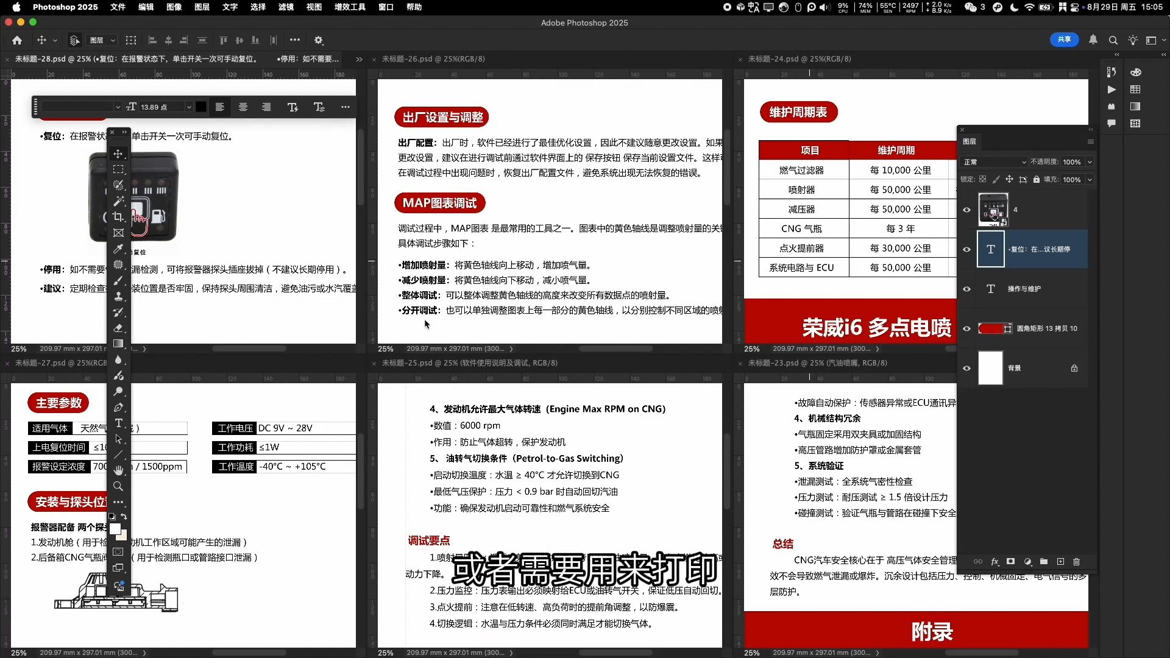The width and height of the screenshot is (1170, 658).
Task: Create a new layer with plus icon
Action: pyautogui.click(x=1060, y=562)
